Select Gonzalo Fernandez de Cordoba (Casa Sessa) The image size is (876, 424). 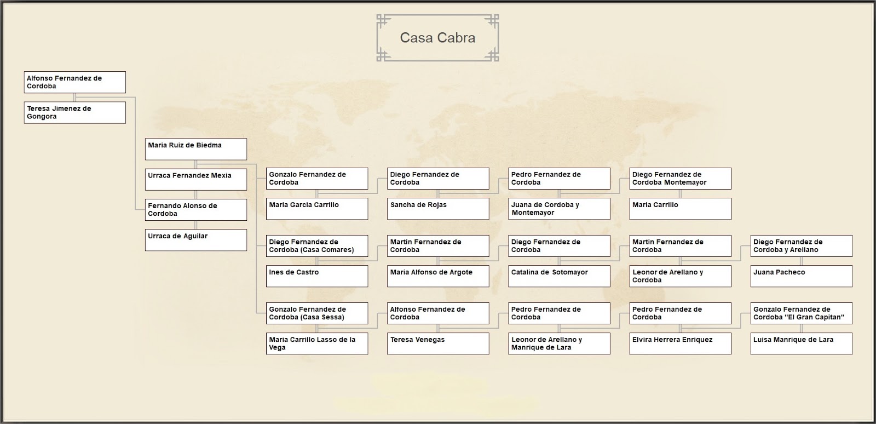pyautogui.click(x=317, y=313)
